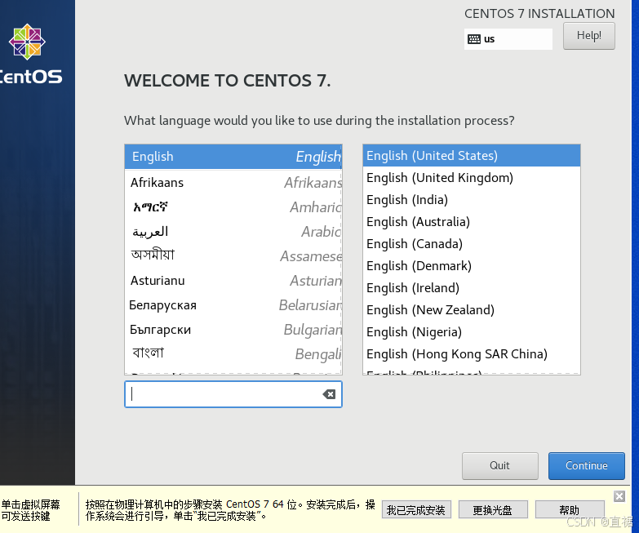The image size is (639, 533).
Task: Click the Quit button
Action: pyautogui.click(x=500, y=466)
